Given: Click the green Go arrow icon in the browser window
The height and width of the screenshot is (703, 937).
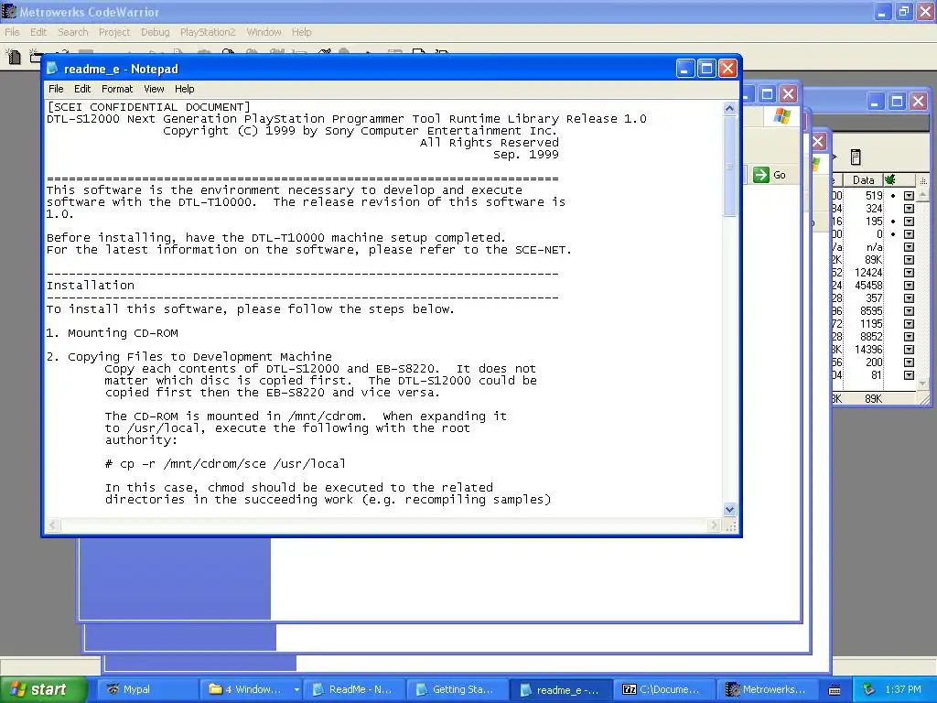Looking at the screenshot, I should 760,175.
